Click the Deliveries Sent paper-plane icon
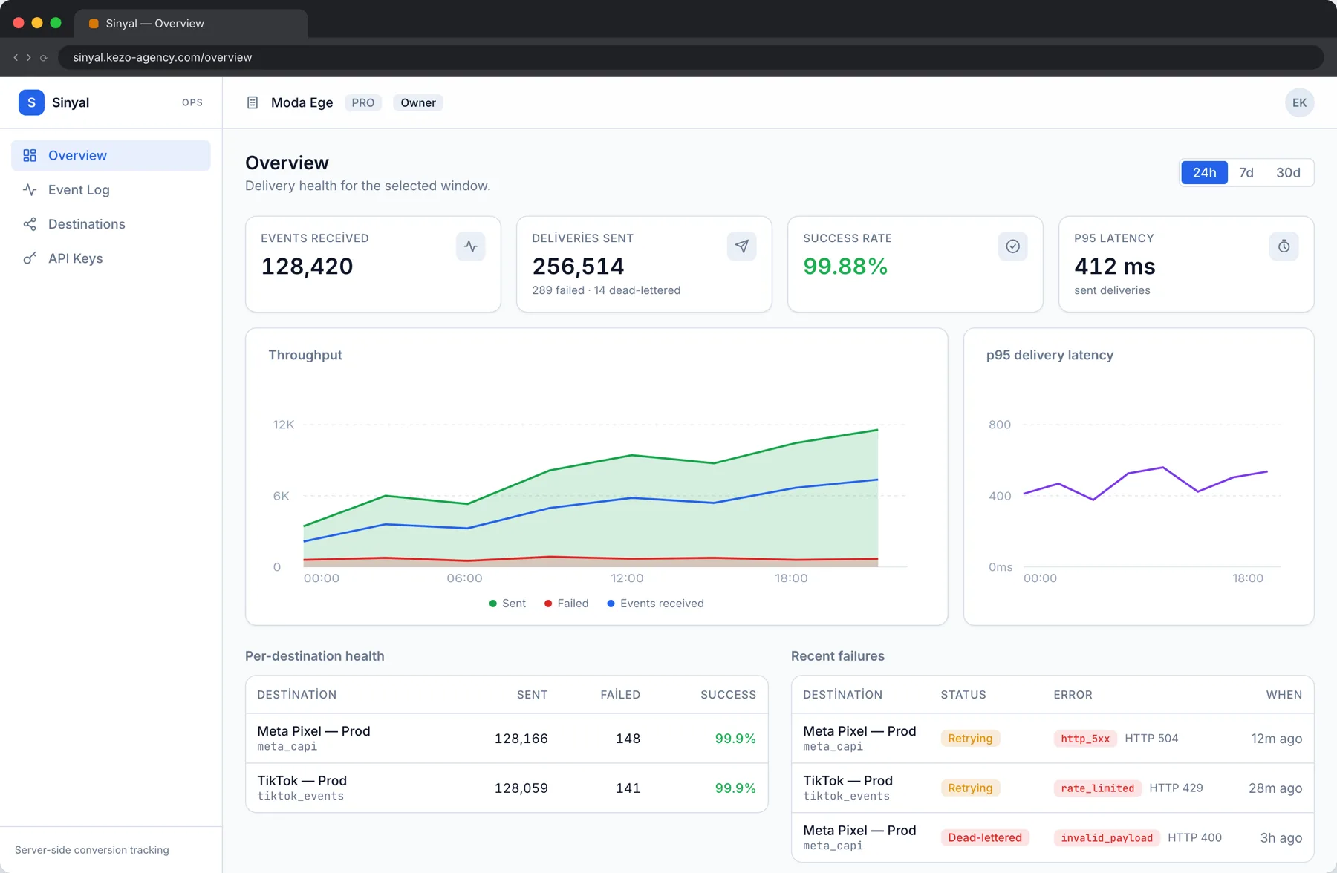The width and height of the screenshot is (1337, 873). [742, 246]
